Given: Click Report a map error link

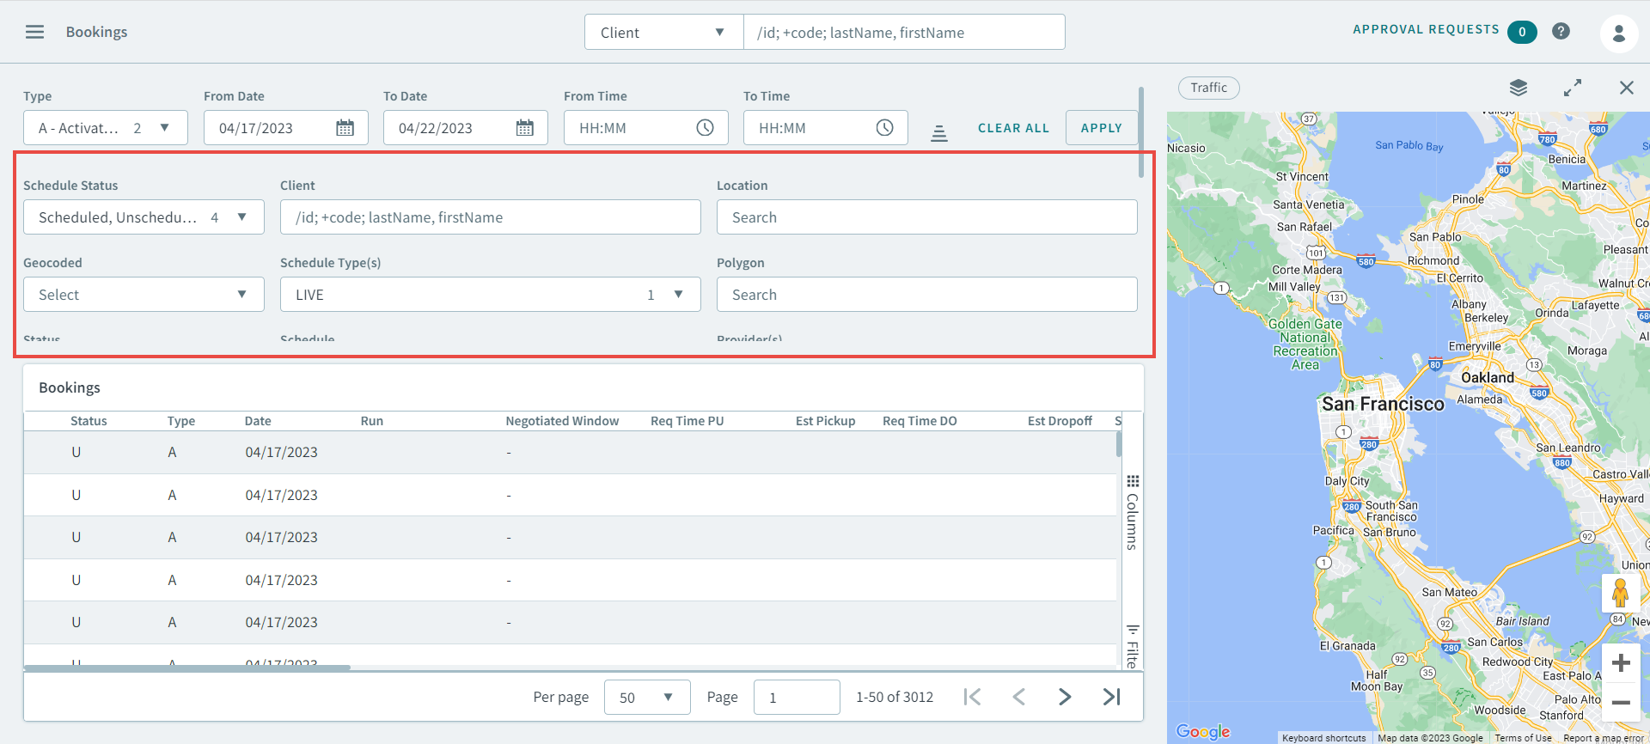Looking at the screenshot, I should 1603,738.
